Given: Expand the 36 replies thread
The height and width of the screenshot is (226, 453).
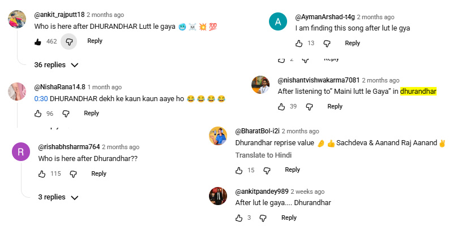Looking at the screenshot, I should (x=56, y=65).
